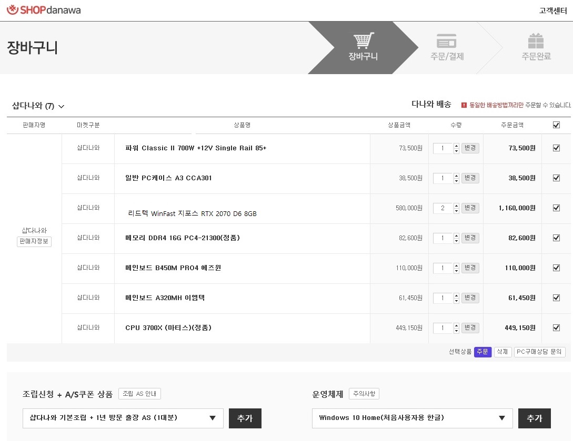
Task: Adjust quantity stepper for PC케이스 A3
Action: [x=456, y=178]
